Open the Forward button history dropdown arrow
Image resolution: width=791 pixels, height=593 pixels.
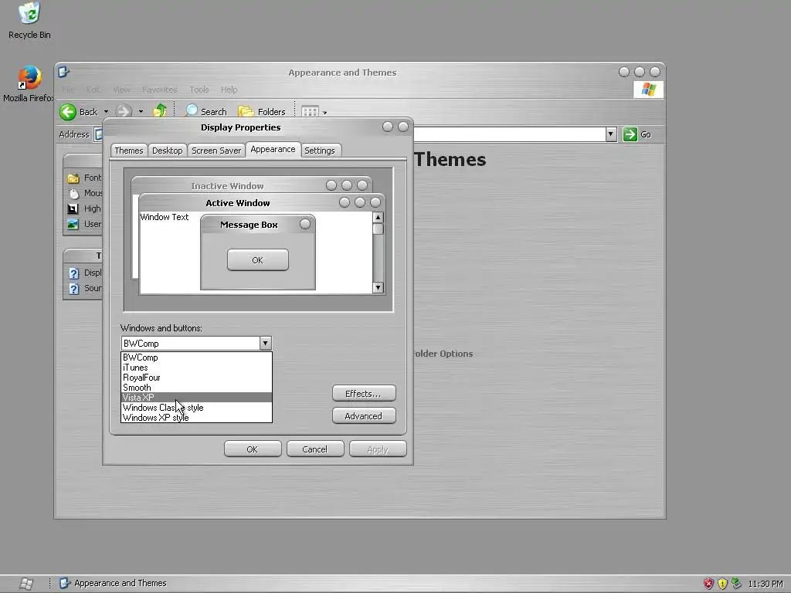tap(141, 112)
